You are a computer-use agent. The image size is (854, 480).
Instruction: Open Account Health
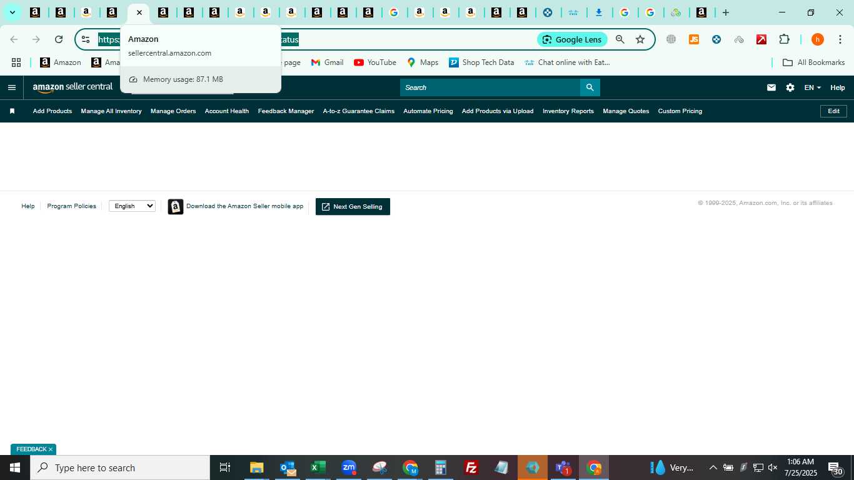pos(227,111)
